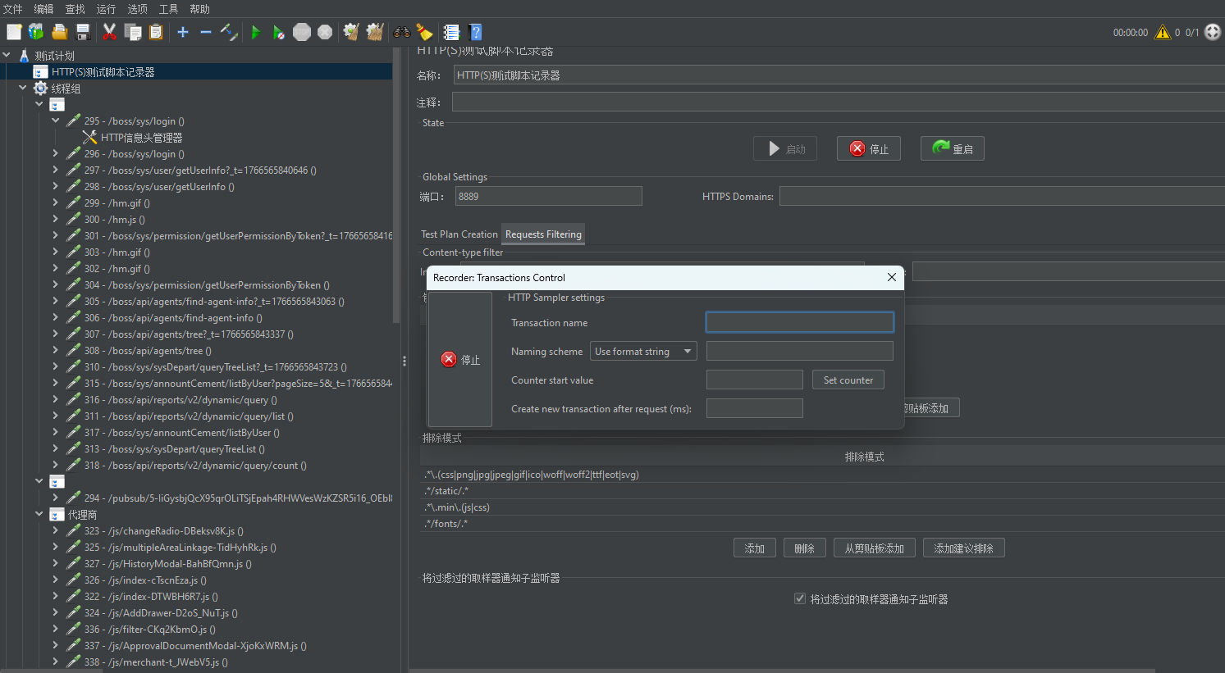This screenshot has height=673, width=1225.
Task: Click the 端口 field showing 8889
Action: [x=549, y=196]
